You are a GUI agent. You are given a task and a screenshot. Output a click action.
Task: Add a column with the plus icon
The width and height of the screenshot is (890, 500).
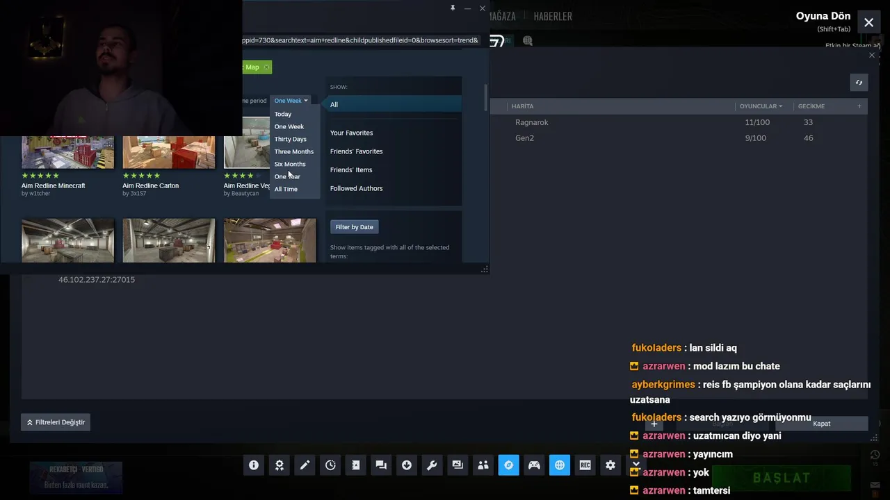(859, 106)
